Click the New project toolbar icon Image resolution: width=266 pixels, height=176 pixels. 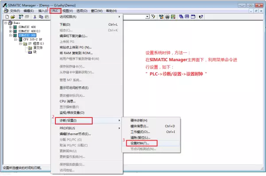tap(7, 17)
